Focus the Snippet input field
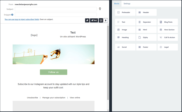 pos(56,15)
